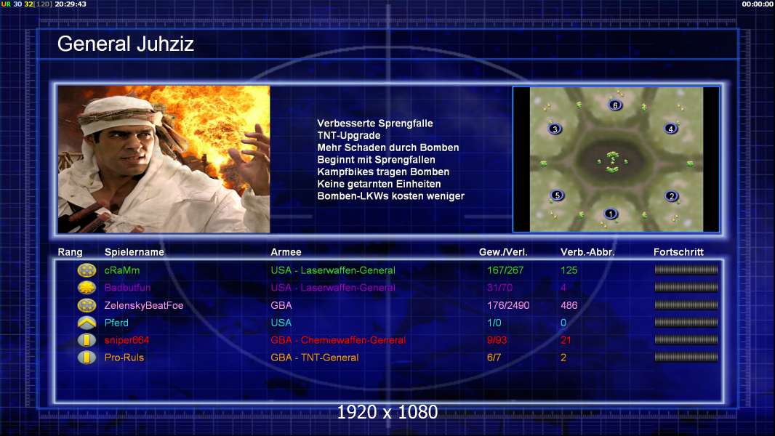Click the General Juhziz portrait image
The height and width of the screenshot is (436, 775).
(x=164, y=159)
